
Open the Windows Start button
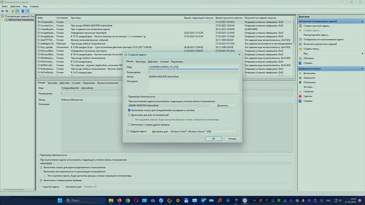pyautogui.click(x=60, y=200)
